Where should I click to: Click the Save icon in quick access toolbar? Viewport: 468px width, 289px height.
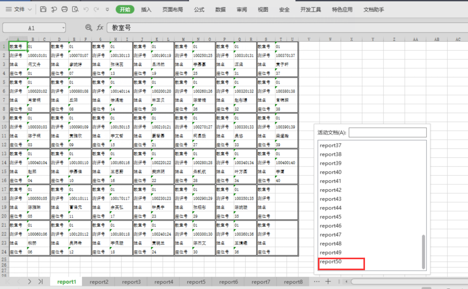point(43,9)
